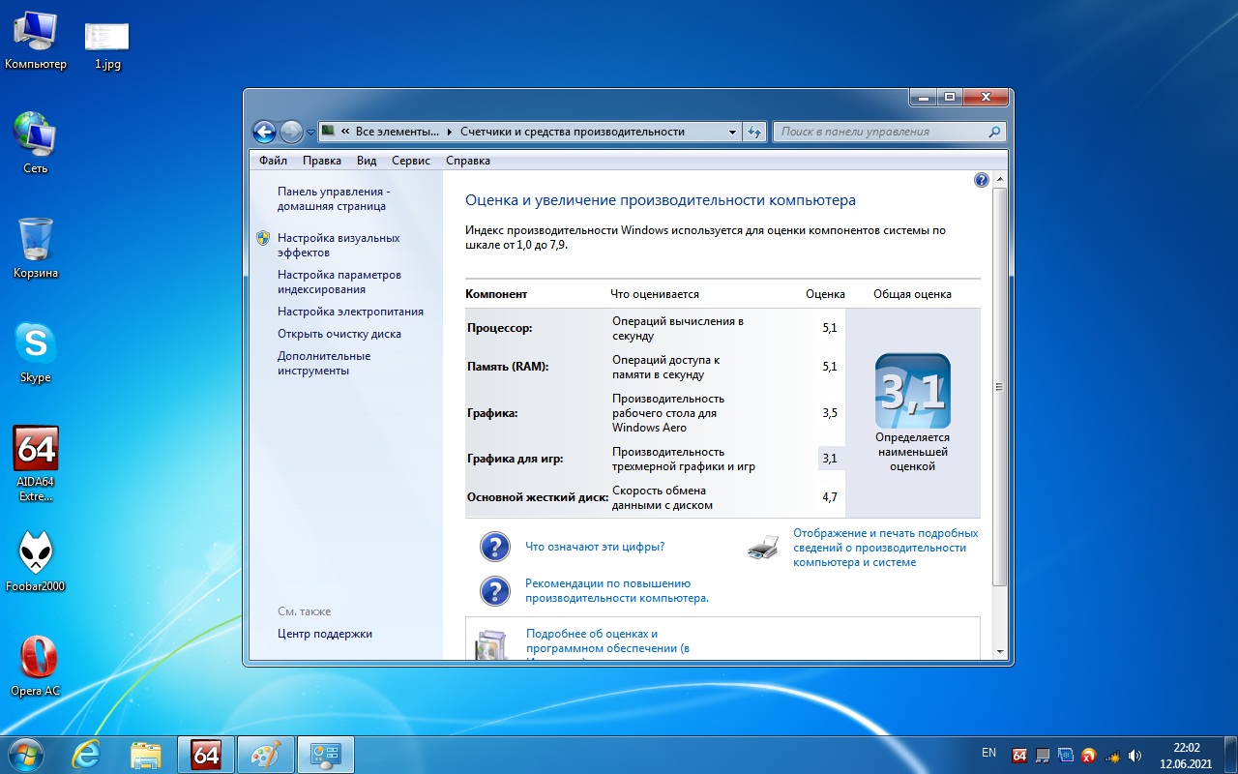1238x774 pixels.
Task: Click the scrollbar up arrow
Action: pyautogui.click(x=1000, y=180)
